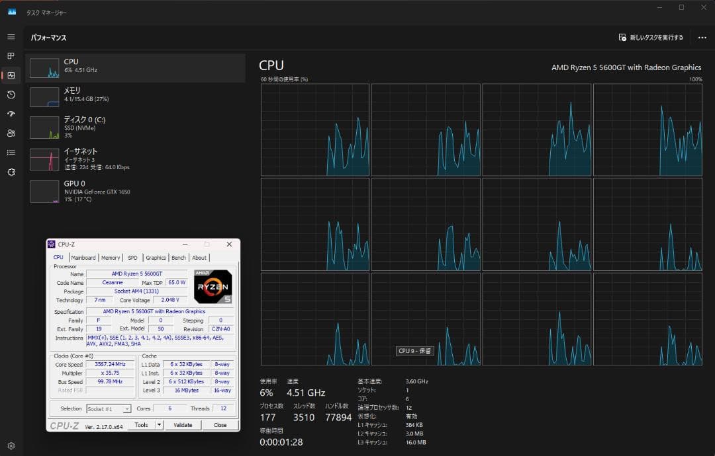Viewport: 715px width, 456px height.
Task: Open the Processes view in Task Manager sidebar
Action: coord(10,56)
